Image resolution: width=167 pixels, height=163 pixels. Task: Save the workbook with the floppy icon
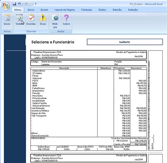click(14, 4)
